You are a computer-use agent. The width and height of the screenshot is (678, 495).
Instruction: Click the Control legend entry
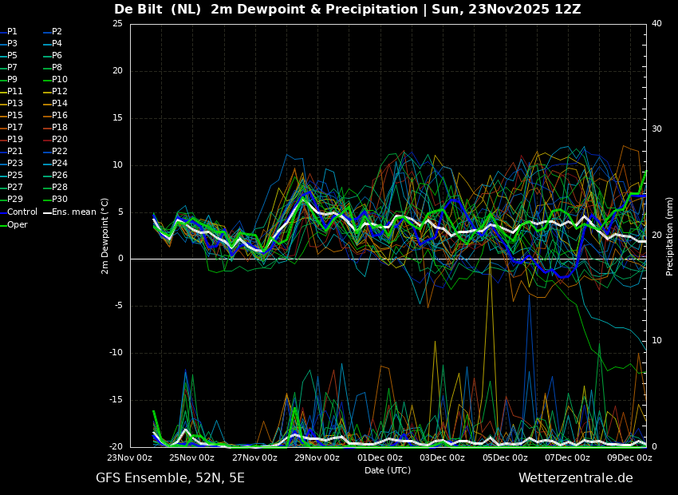[x=18, y=212]
